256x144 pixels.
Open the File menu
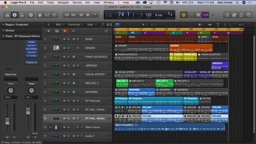point(32,2)
